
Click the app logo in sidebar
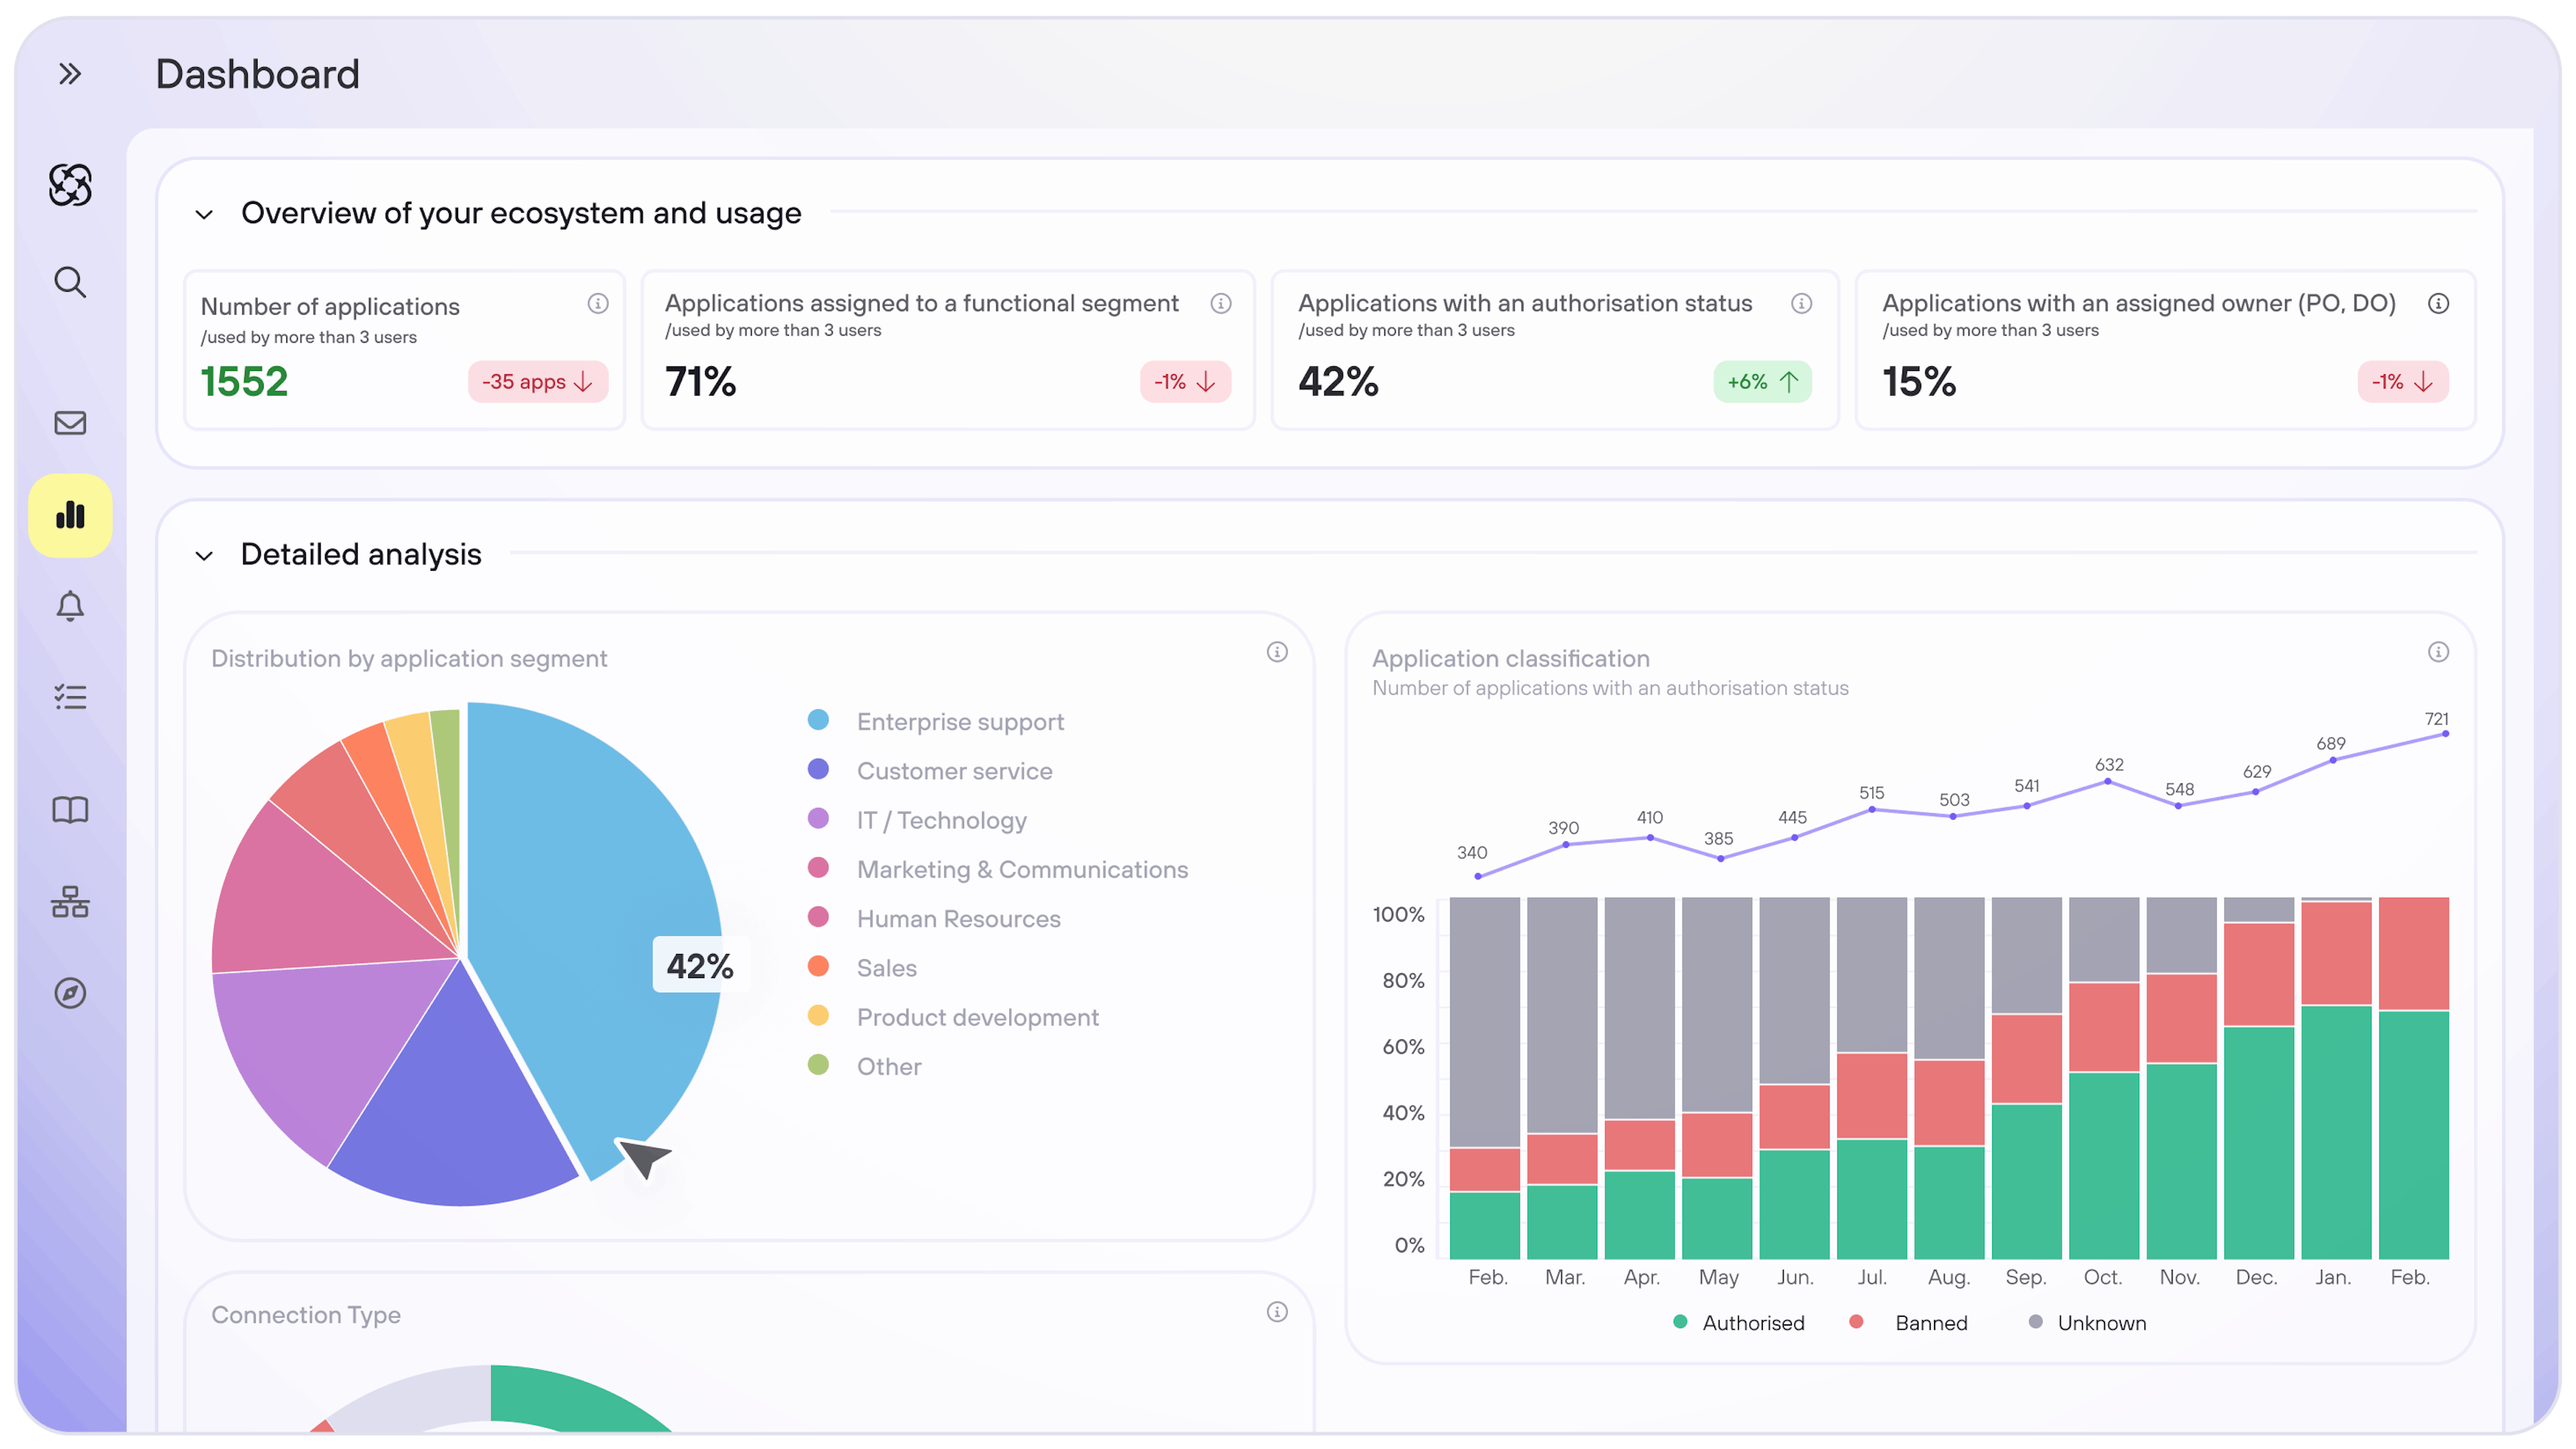click(x=69, y=185)
